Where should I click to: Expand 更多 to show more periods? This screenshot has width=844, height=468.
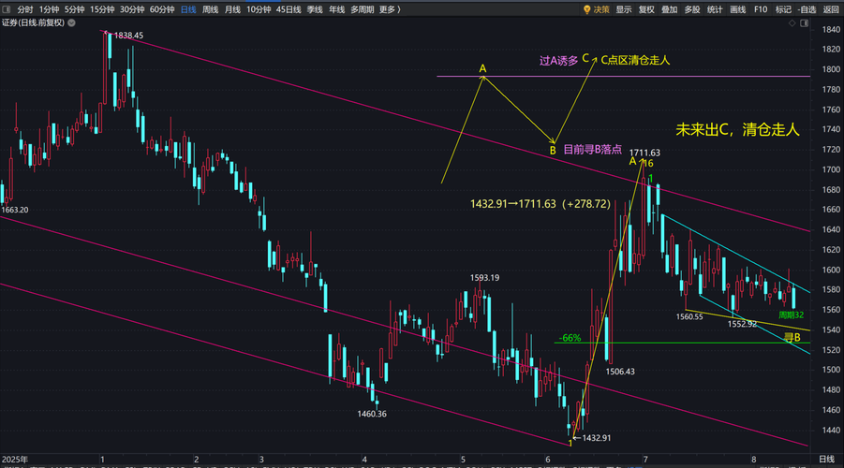[x=390, y=9]
